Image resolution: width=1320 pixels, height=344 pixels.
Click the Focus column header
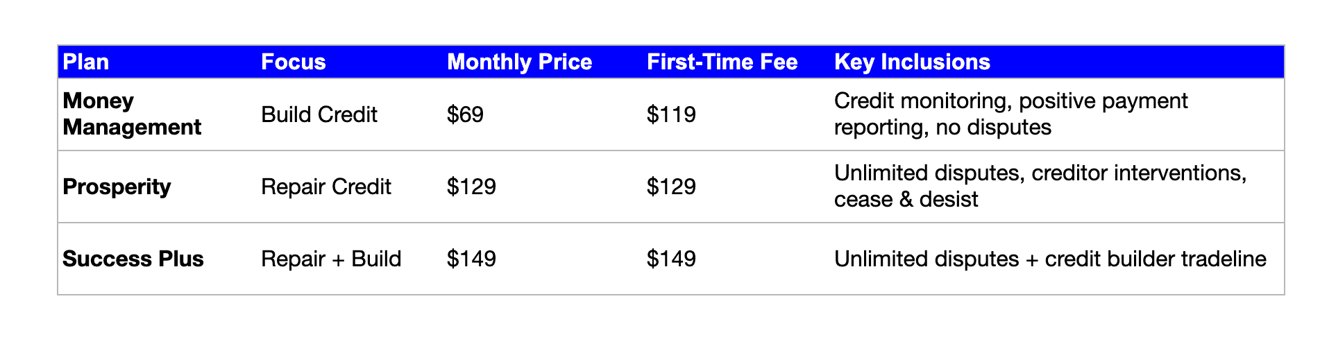(x=293, y=62)
